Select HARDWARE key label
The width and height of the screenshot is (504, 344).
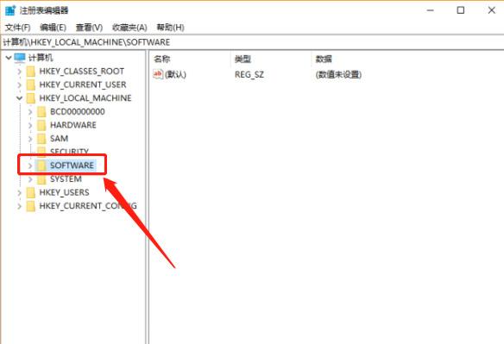coord(73,125)
